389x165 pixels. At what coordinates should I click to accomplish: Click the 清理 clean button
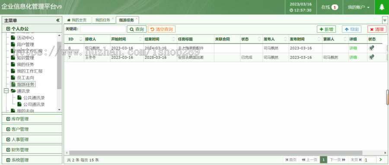[x=377, y=29]
